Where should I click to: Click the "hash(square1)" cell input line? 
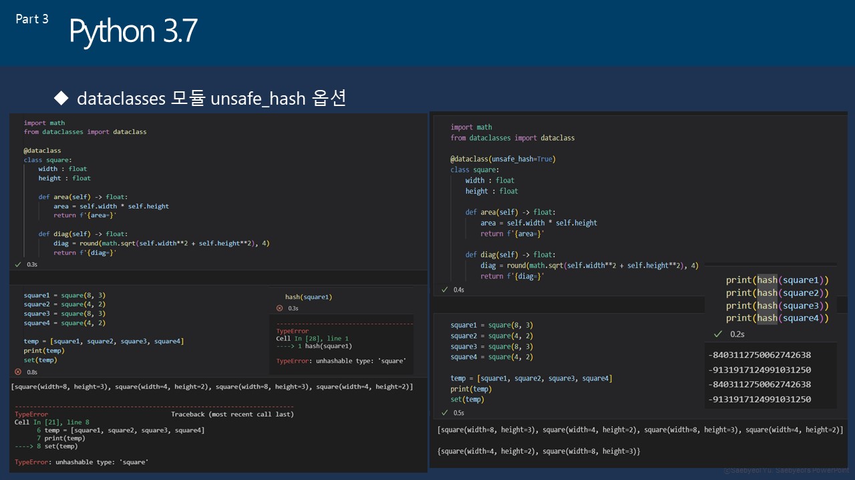click(x=309, y=297)
